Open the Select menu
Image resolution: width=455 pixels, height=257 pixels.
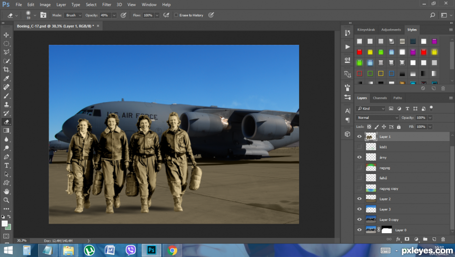pos(91,5)
